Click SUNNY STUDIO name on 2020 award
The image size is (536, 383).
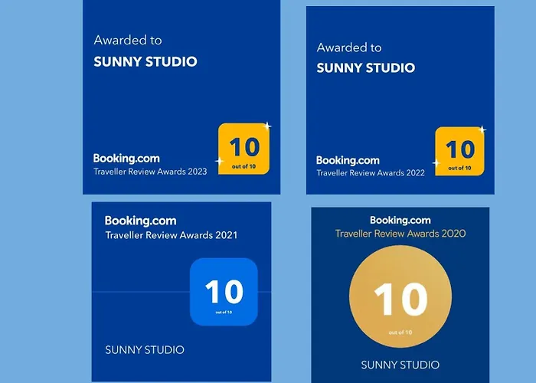point(400,365)
